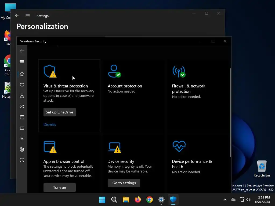This screenshot has width=275, height=206.
Task: Click the App & browser control warning icon
Action: click(50, 147)
